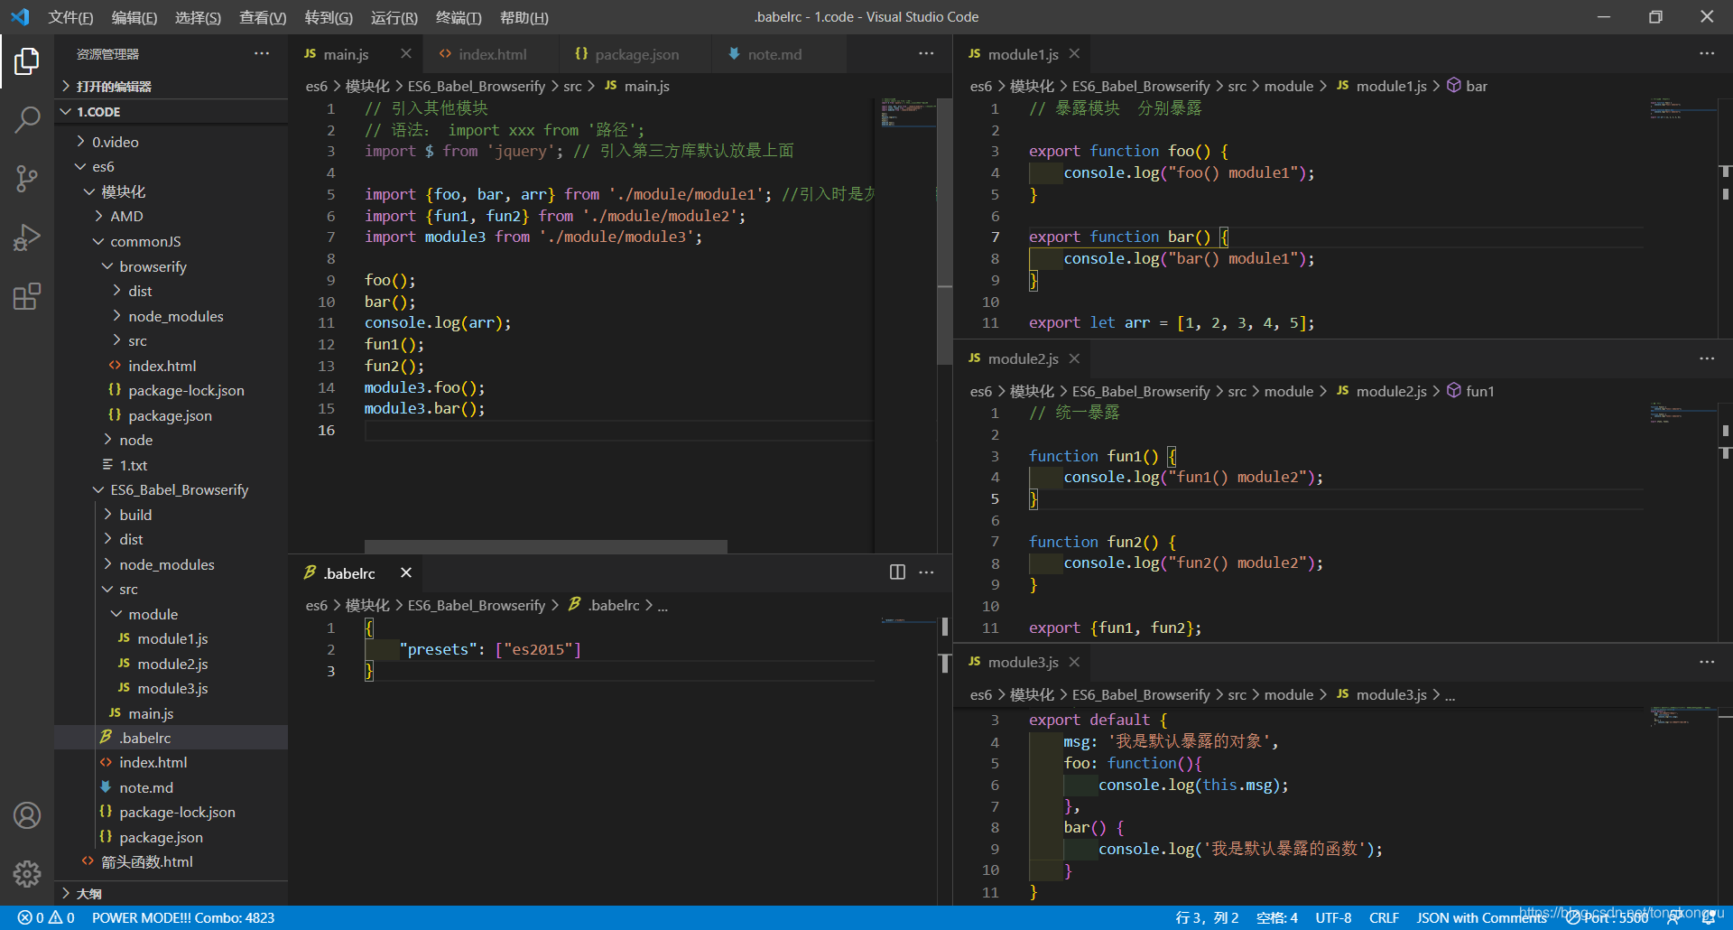Click the notifications bell in status bar
The image size is (1733, 930).
(1709, 917)
